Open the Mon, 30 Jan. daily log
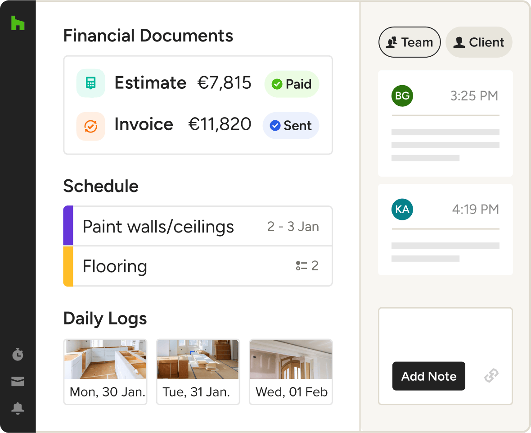 105,372
